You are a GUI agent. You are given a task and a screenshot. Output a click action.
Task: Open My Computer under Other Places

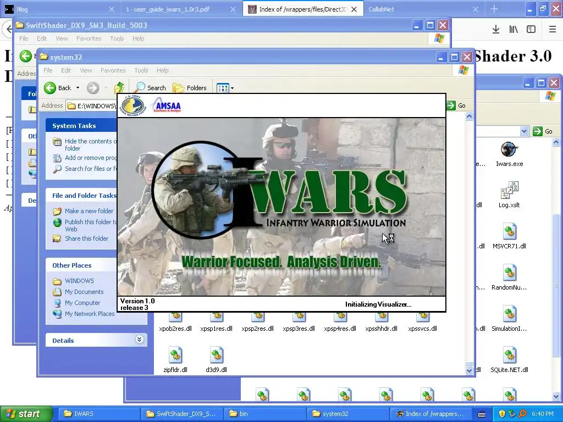click(x=82, y=303)
